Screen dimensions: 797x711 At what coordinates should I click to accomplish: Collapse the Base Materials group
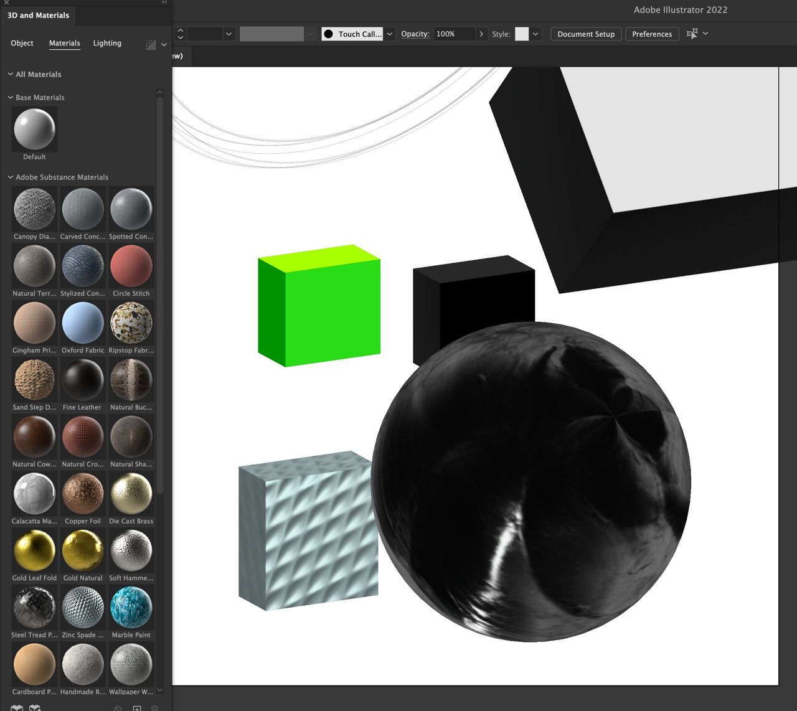click(11, 98)
